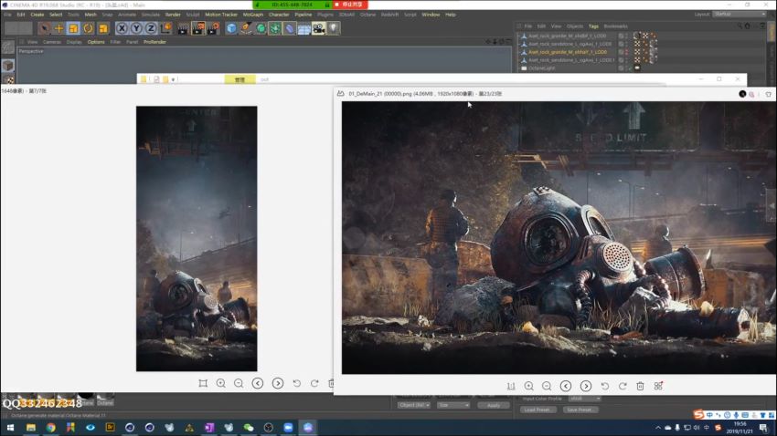
Task: Select the Move tool plus icon
Action: tap(59, 28)
